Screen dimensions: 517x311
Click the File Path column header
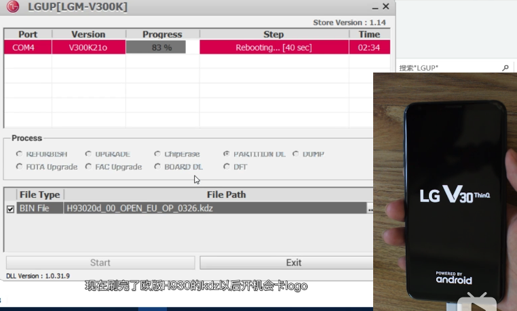[x=226, y=194]
